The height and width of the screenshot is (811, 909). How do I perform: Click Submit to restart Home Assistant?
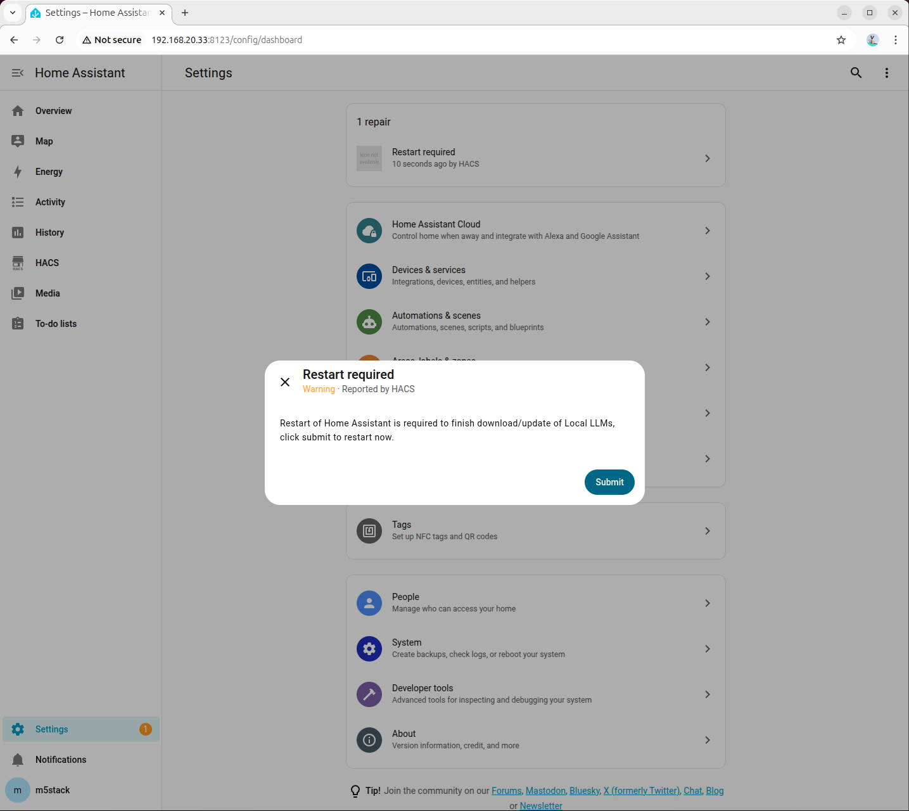(609, 482)
